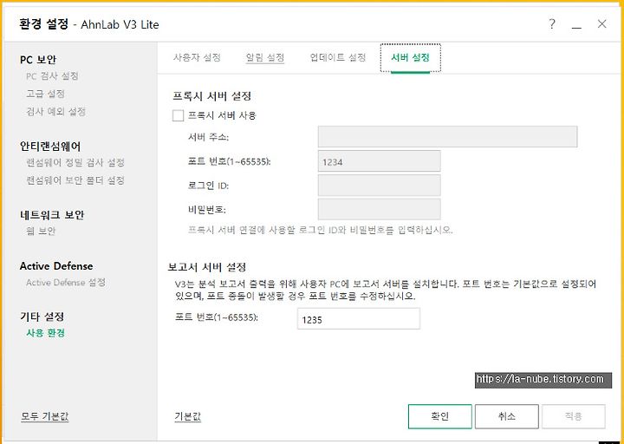Screen dimensions: 624x444
Task: Click the 비밀번호 input field
Action: [x=380, y=209]
